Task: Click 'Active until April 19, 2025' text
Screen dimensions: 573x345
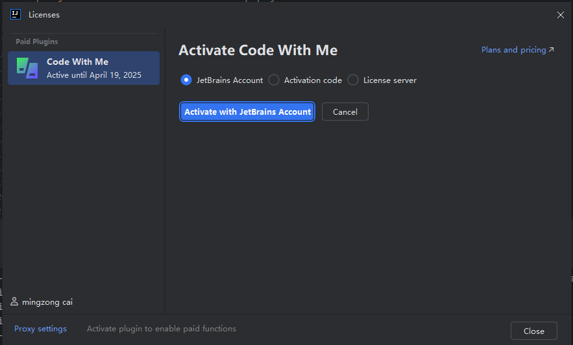Action: click(94, 75)
